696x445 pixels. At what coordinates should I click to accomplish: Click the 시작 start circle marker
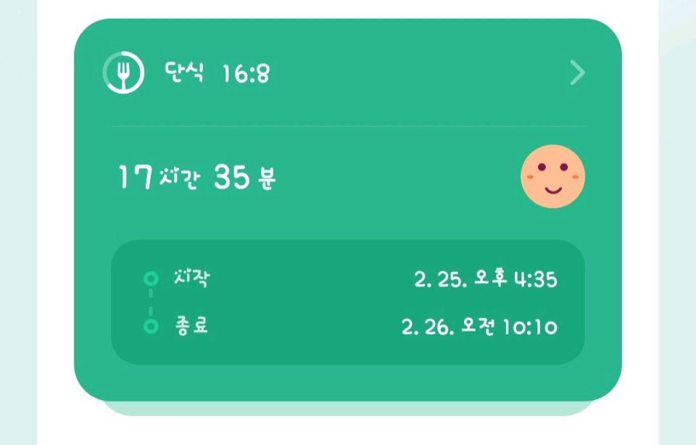pyautogui.click(x=151, y=278)
